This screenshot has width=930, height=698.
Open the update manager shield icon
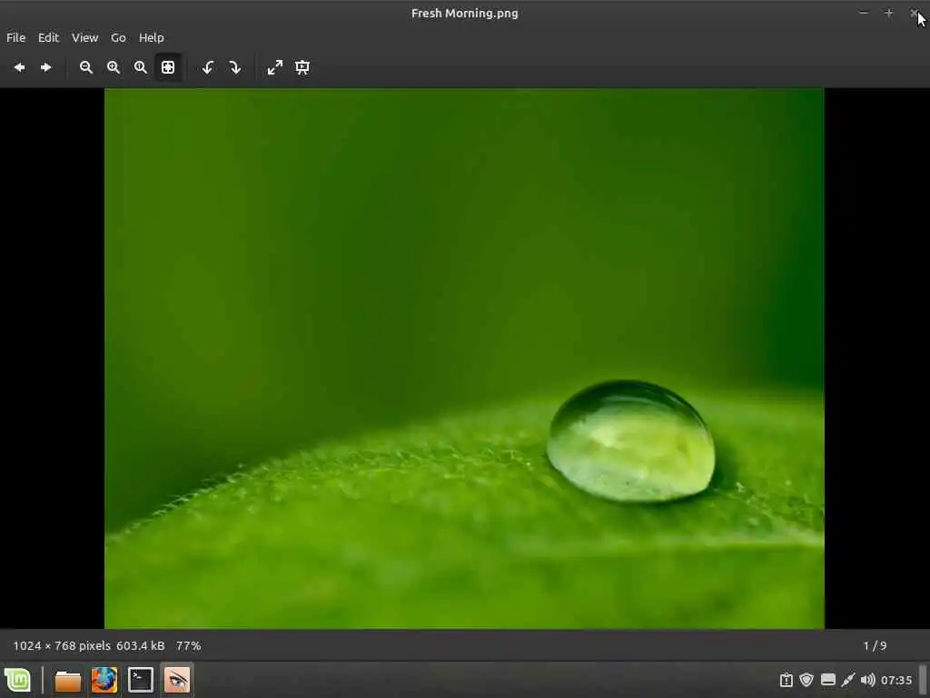(806, 680)
